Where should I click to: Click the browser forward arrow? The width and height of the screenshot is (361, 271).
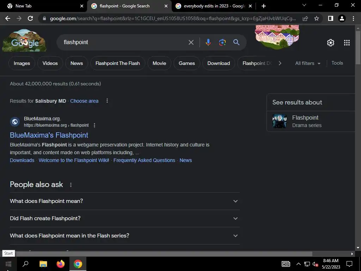[19, 18]
